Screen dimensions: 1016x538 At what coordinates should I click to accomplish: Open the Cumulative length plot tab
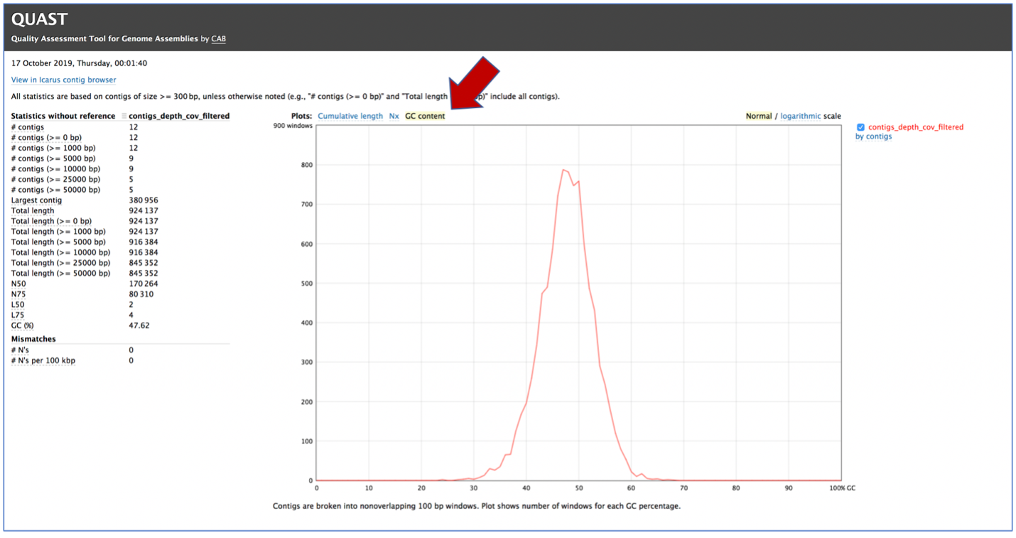point(350,116)
